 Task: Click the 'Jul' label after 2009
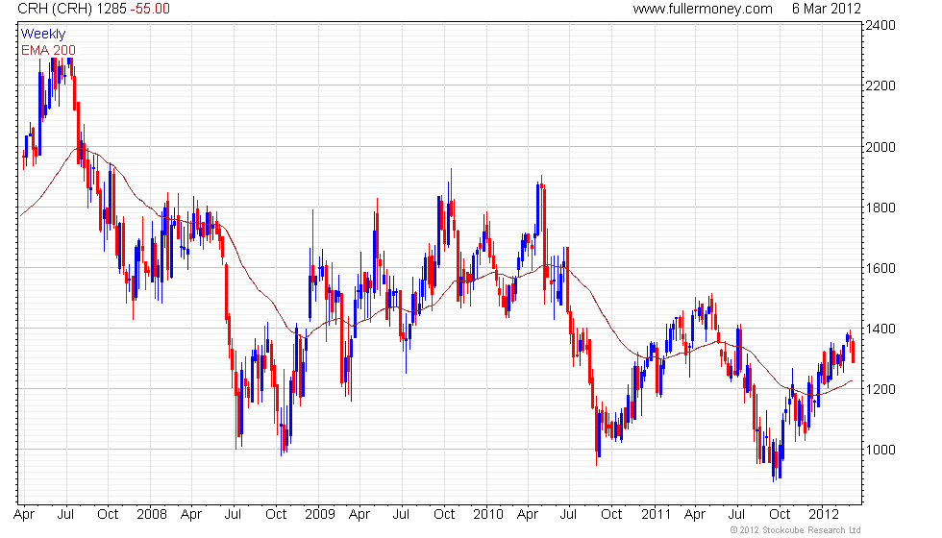coord(402,515)
